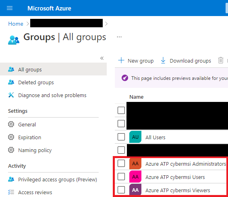Click the wrench Diagnose icon
The width and height of the screenshot is (228, 197).
[11, 95]
